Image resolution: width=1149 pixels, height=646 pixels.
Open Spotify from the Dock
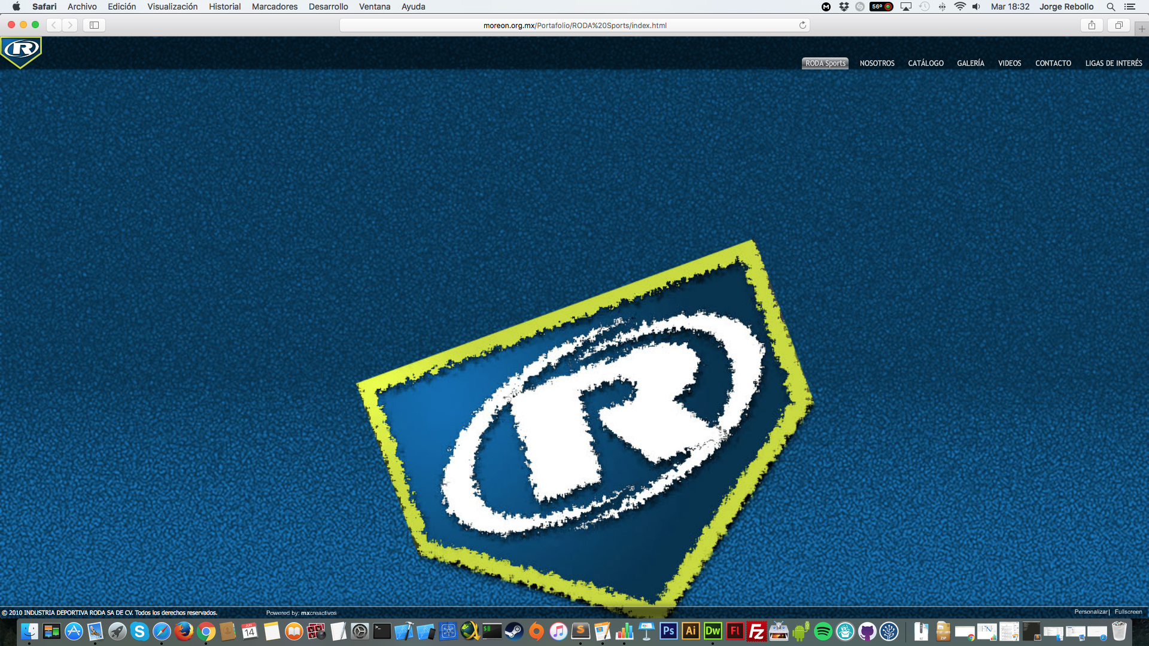pos(823,631)
